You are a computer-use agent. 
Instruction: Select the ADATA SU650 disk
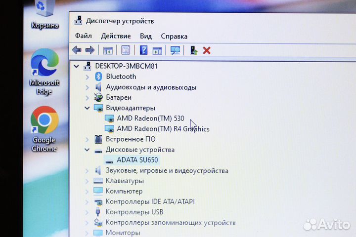point(137,160)
